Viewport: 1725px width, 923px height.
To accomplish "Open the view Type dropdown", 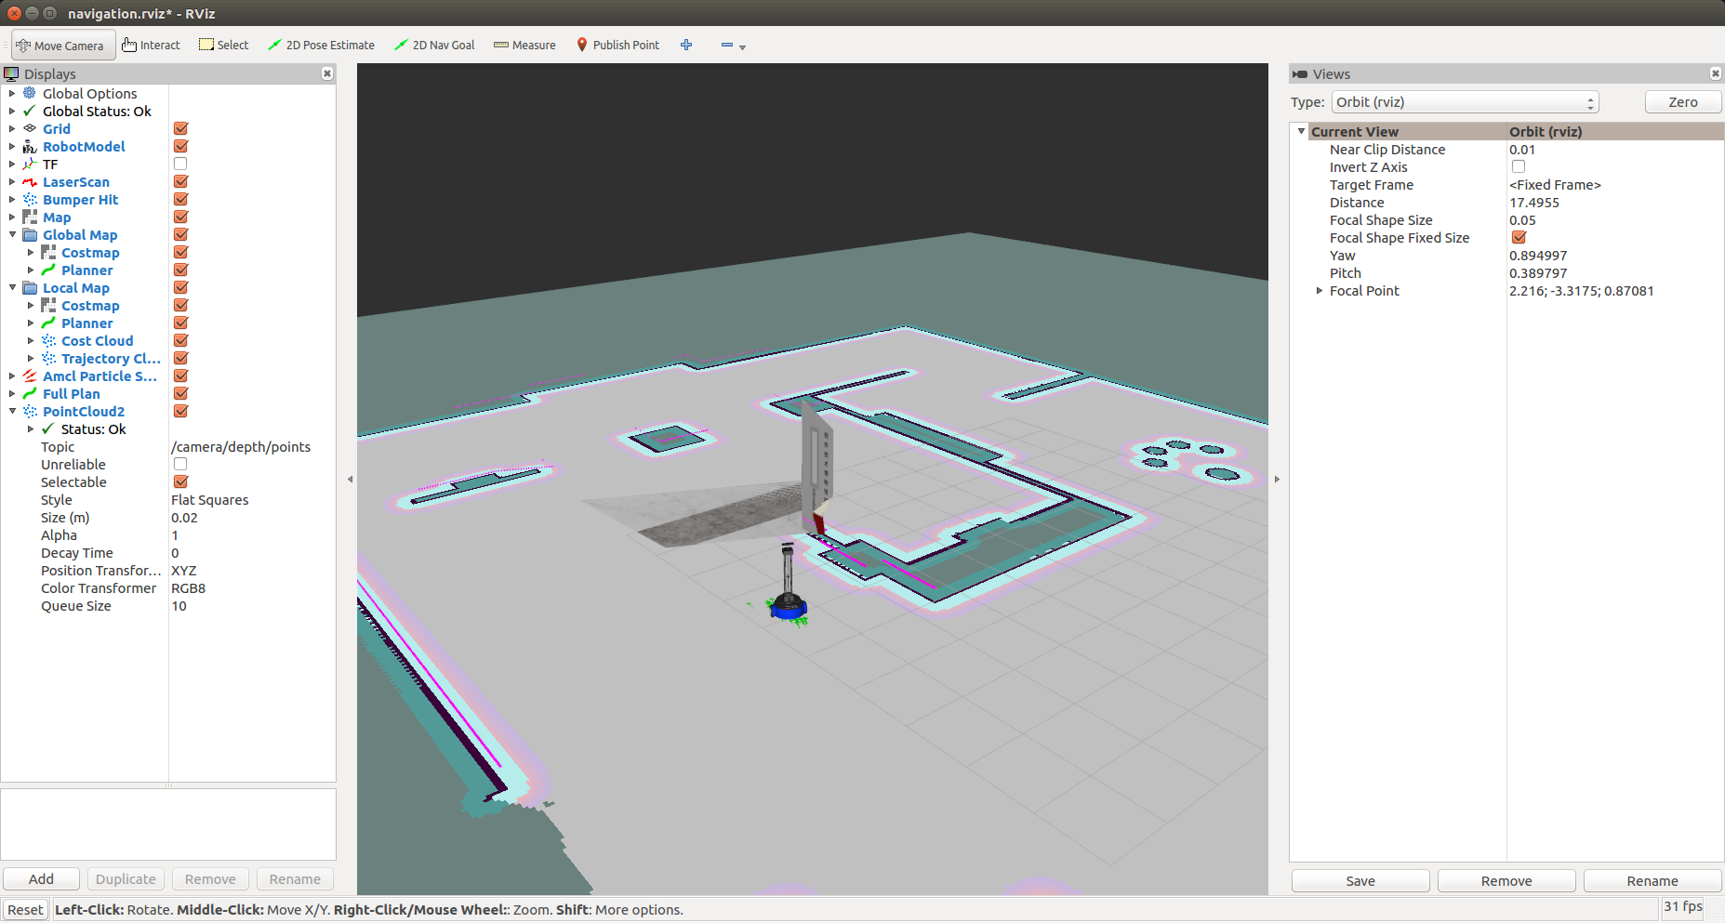I will tap(1465, 102).
